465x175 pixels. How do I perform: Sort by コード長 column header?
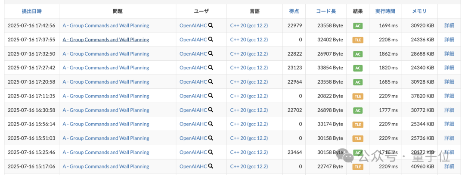coord(326,11)
